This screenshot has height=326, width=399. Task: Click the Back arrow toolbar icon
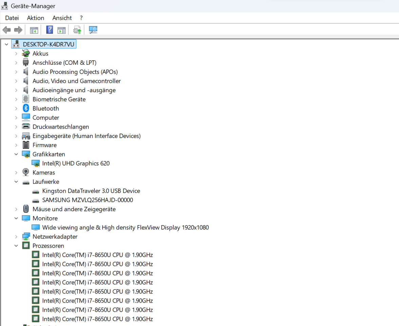(x=7, y=30)
